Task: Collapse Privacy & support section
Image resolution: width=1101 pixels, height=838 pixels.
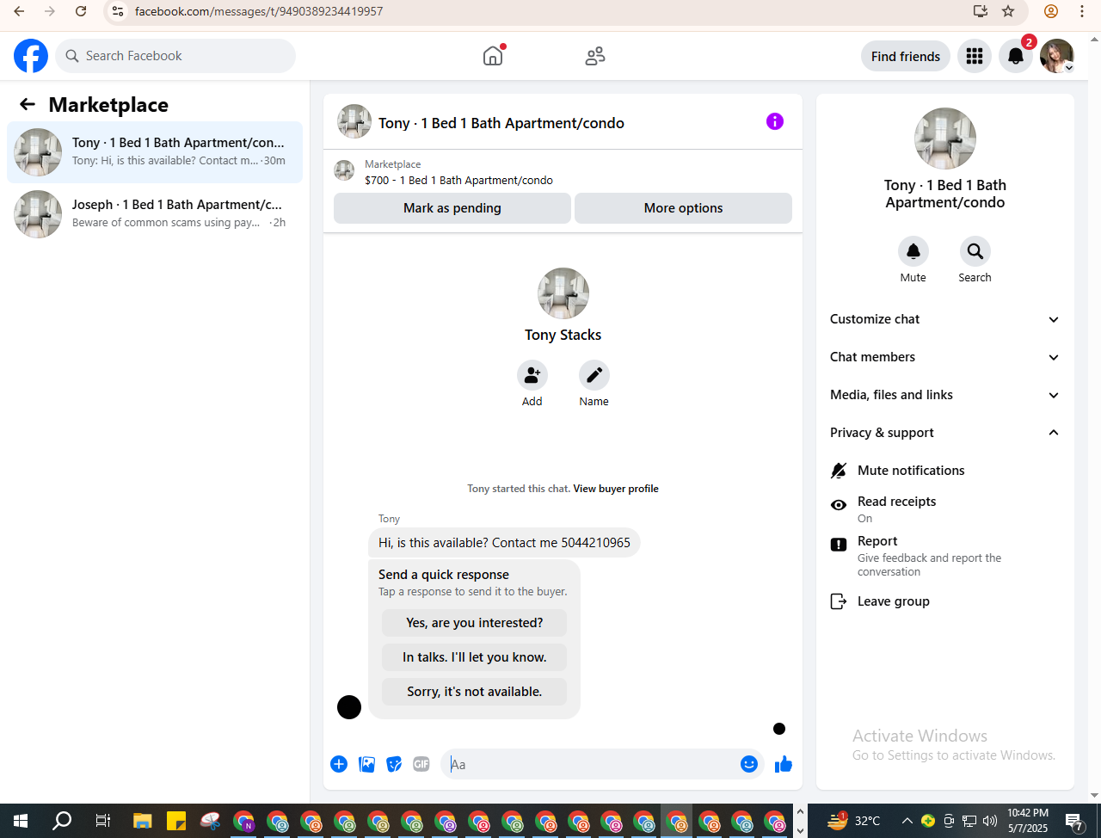Action: pos(944,433)
